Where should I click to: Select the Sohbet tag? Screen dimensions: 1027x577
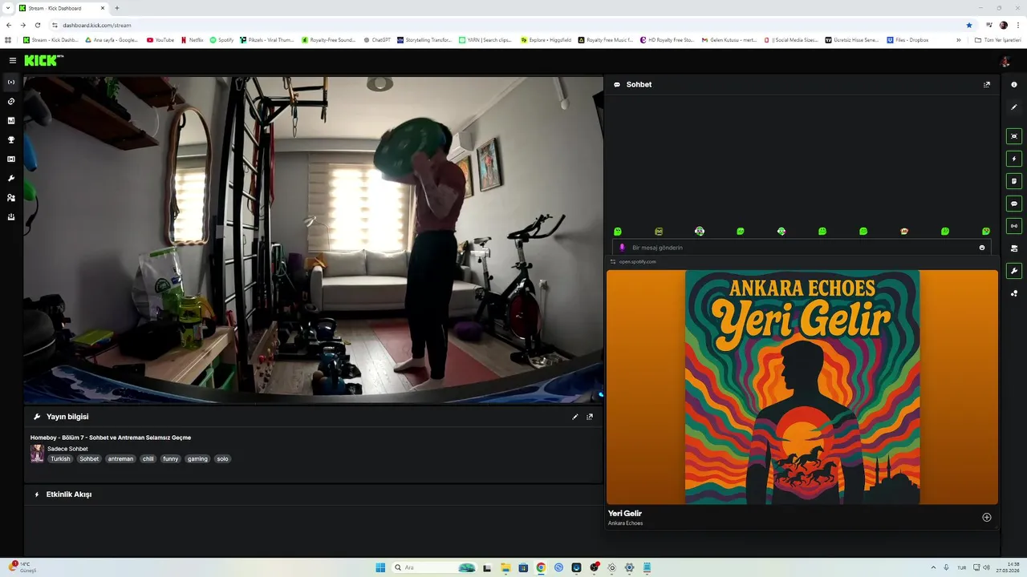tap(89, 459)
